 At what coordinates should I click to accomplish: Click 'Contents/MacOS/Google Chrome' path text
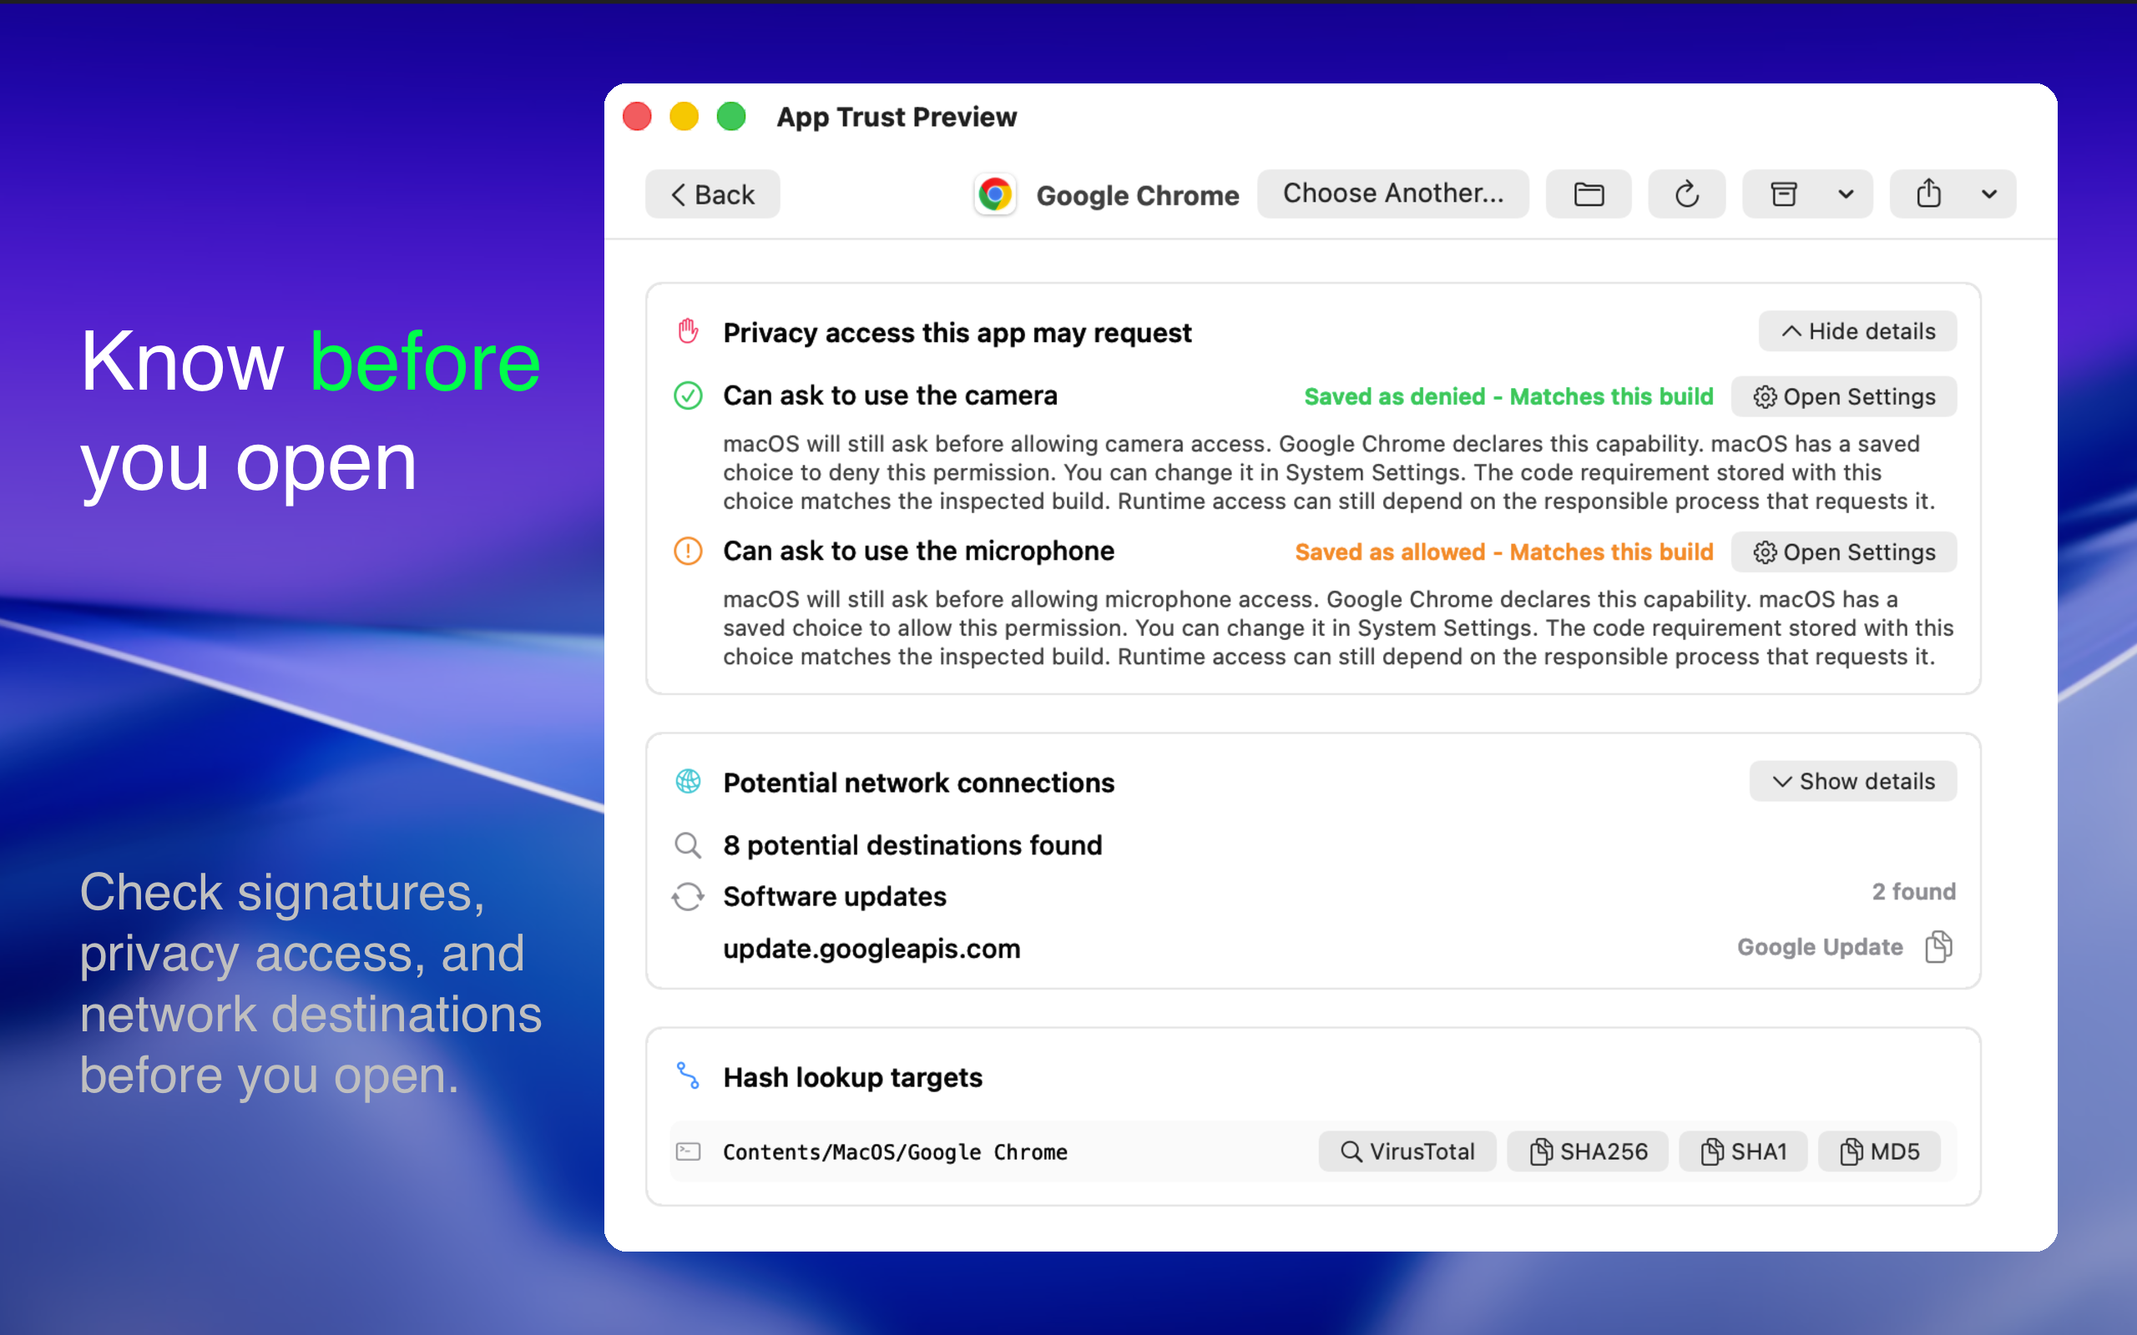pos(896,1152)
